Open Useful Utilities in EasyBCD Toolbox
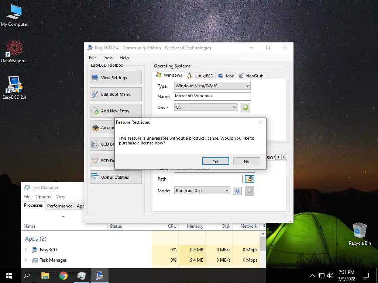378x283 pixels. (x=116, y=177)
